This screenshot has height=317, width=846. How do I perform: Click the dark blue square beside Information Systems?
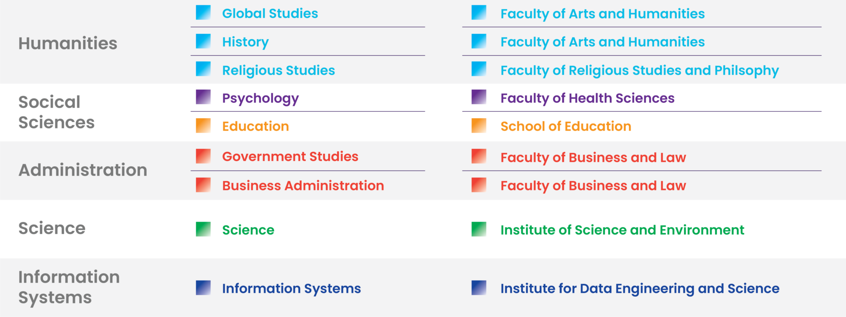click(203, 288)
